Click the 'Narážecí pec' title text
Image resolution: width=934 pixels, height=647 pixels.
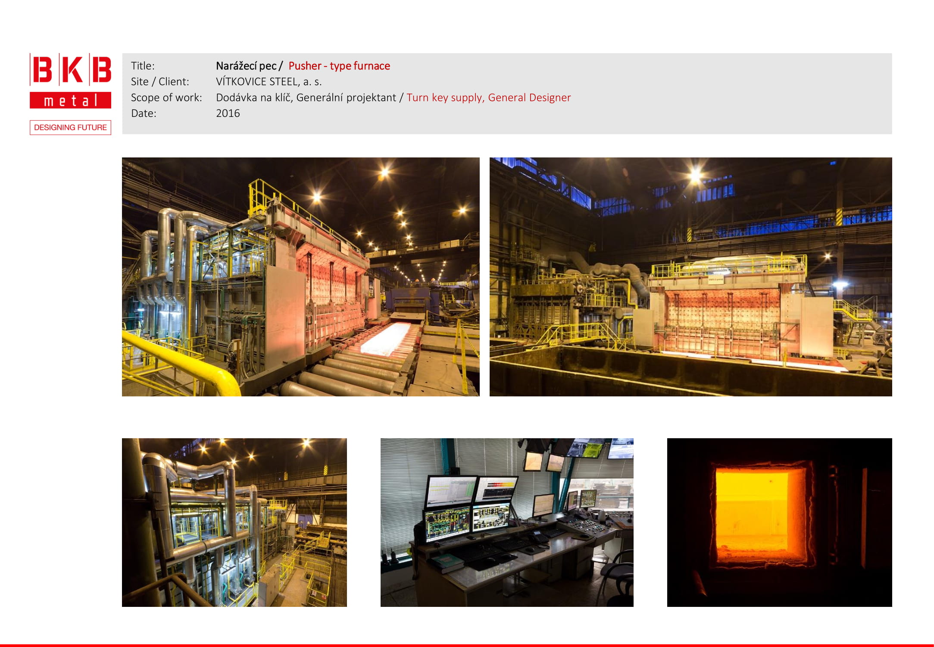pyautogui.click(x=246, y=66)
